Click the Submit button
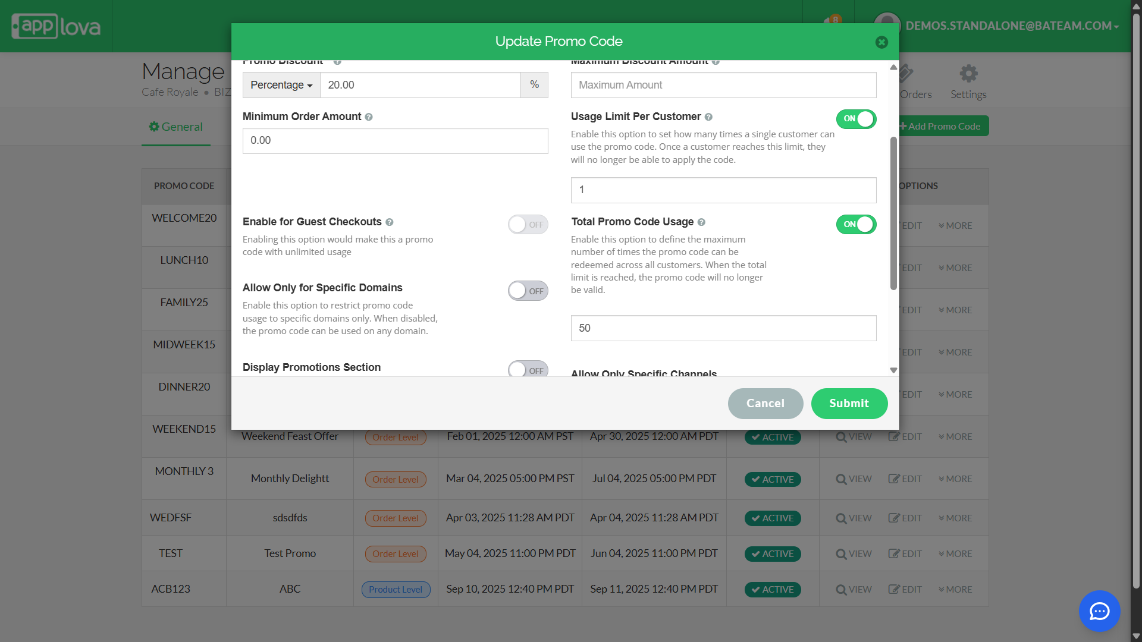Viewport: 1142px width, 642px height. (x=849, y=404)
